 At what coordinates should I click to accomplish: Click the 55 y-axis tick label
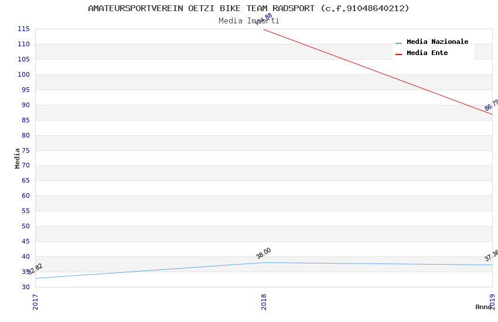point(26,211)
